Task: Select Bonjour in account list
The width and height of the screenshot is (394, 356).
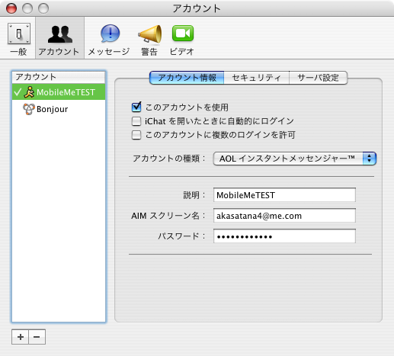Action: (x=59, y=109)
